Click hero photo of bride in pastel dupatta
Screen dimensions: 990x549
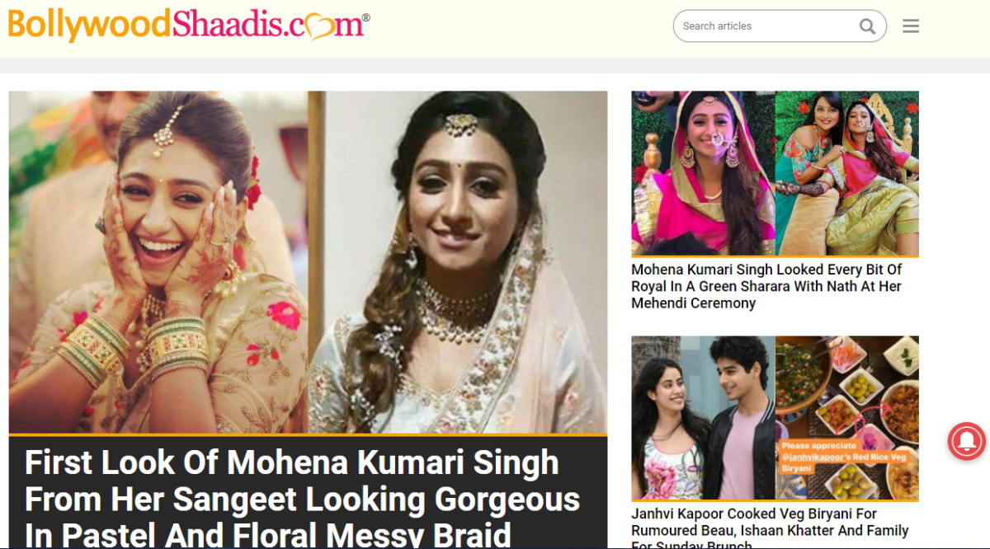tap(458, 262)
